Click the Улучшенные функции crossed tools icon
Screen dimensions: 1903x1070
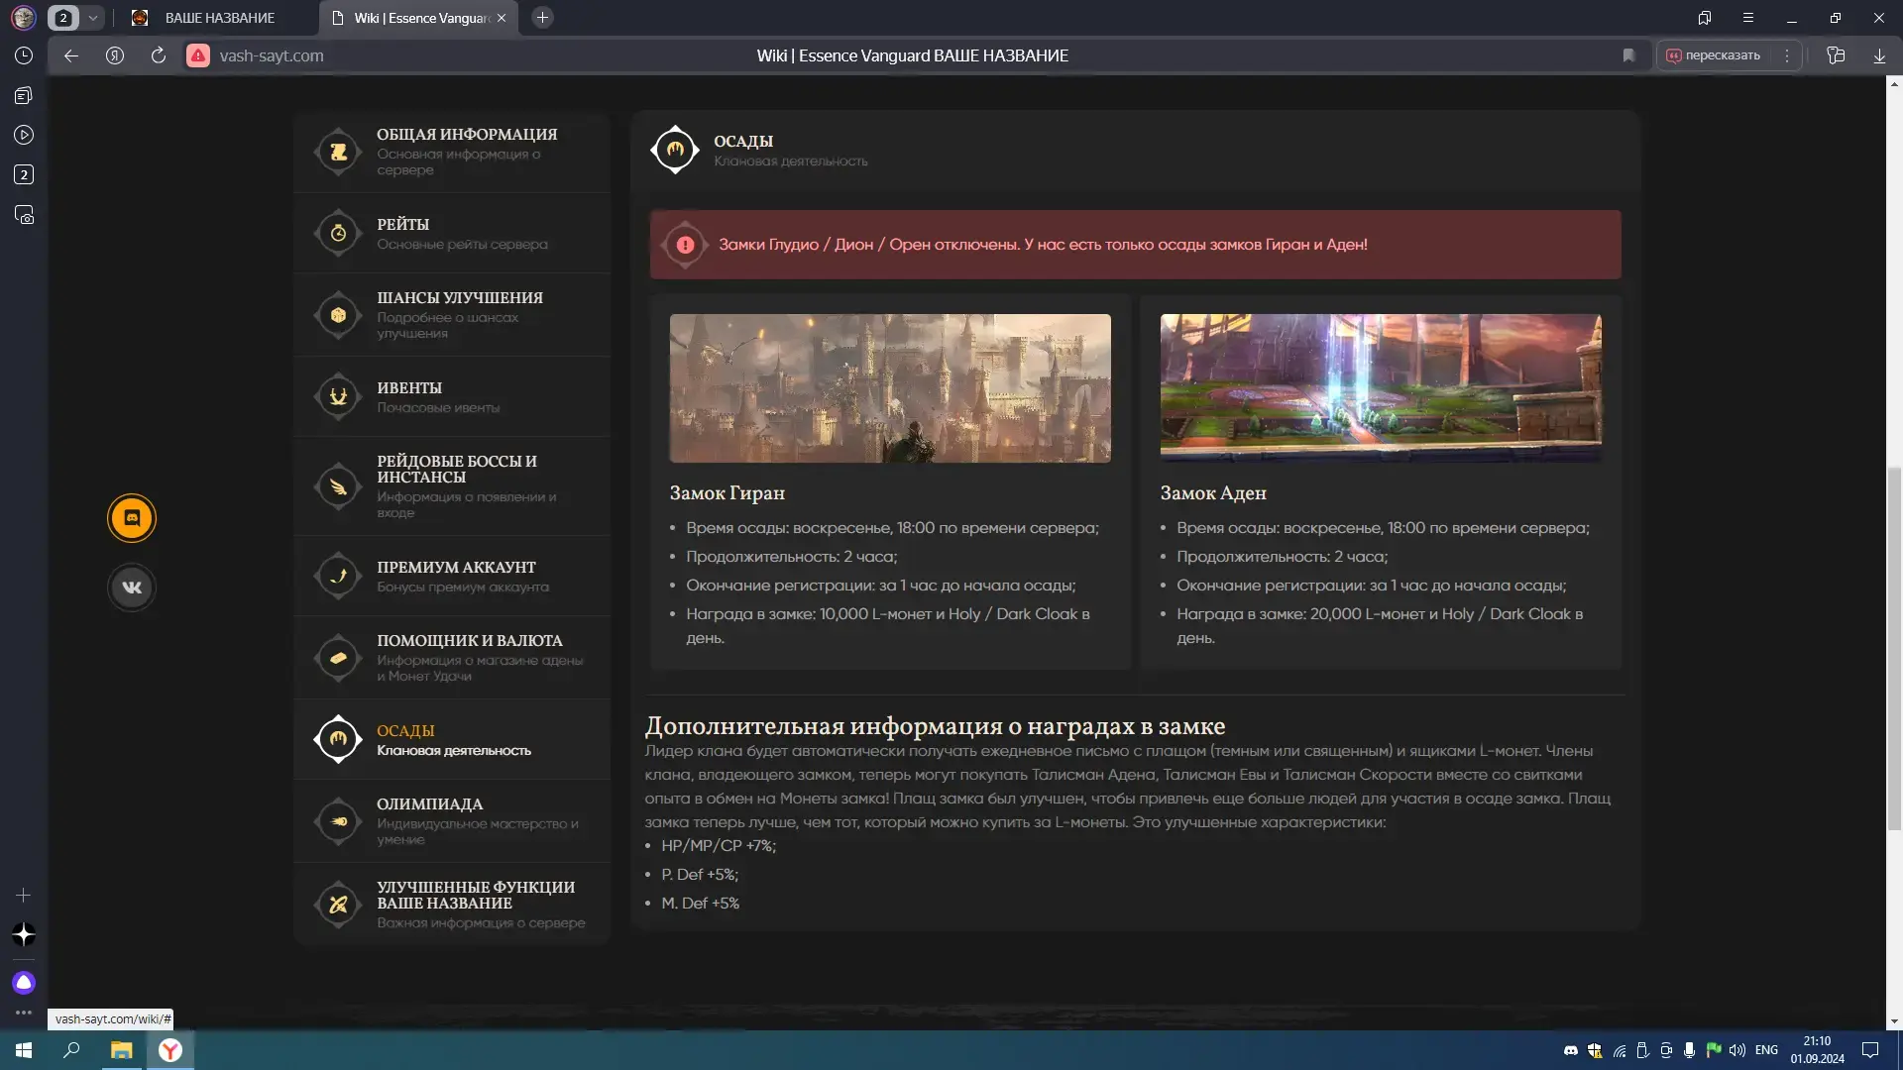pyautogui.click(x=338, y=905)
